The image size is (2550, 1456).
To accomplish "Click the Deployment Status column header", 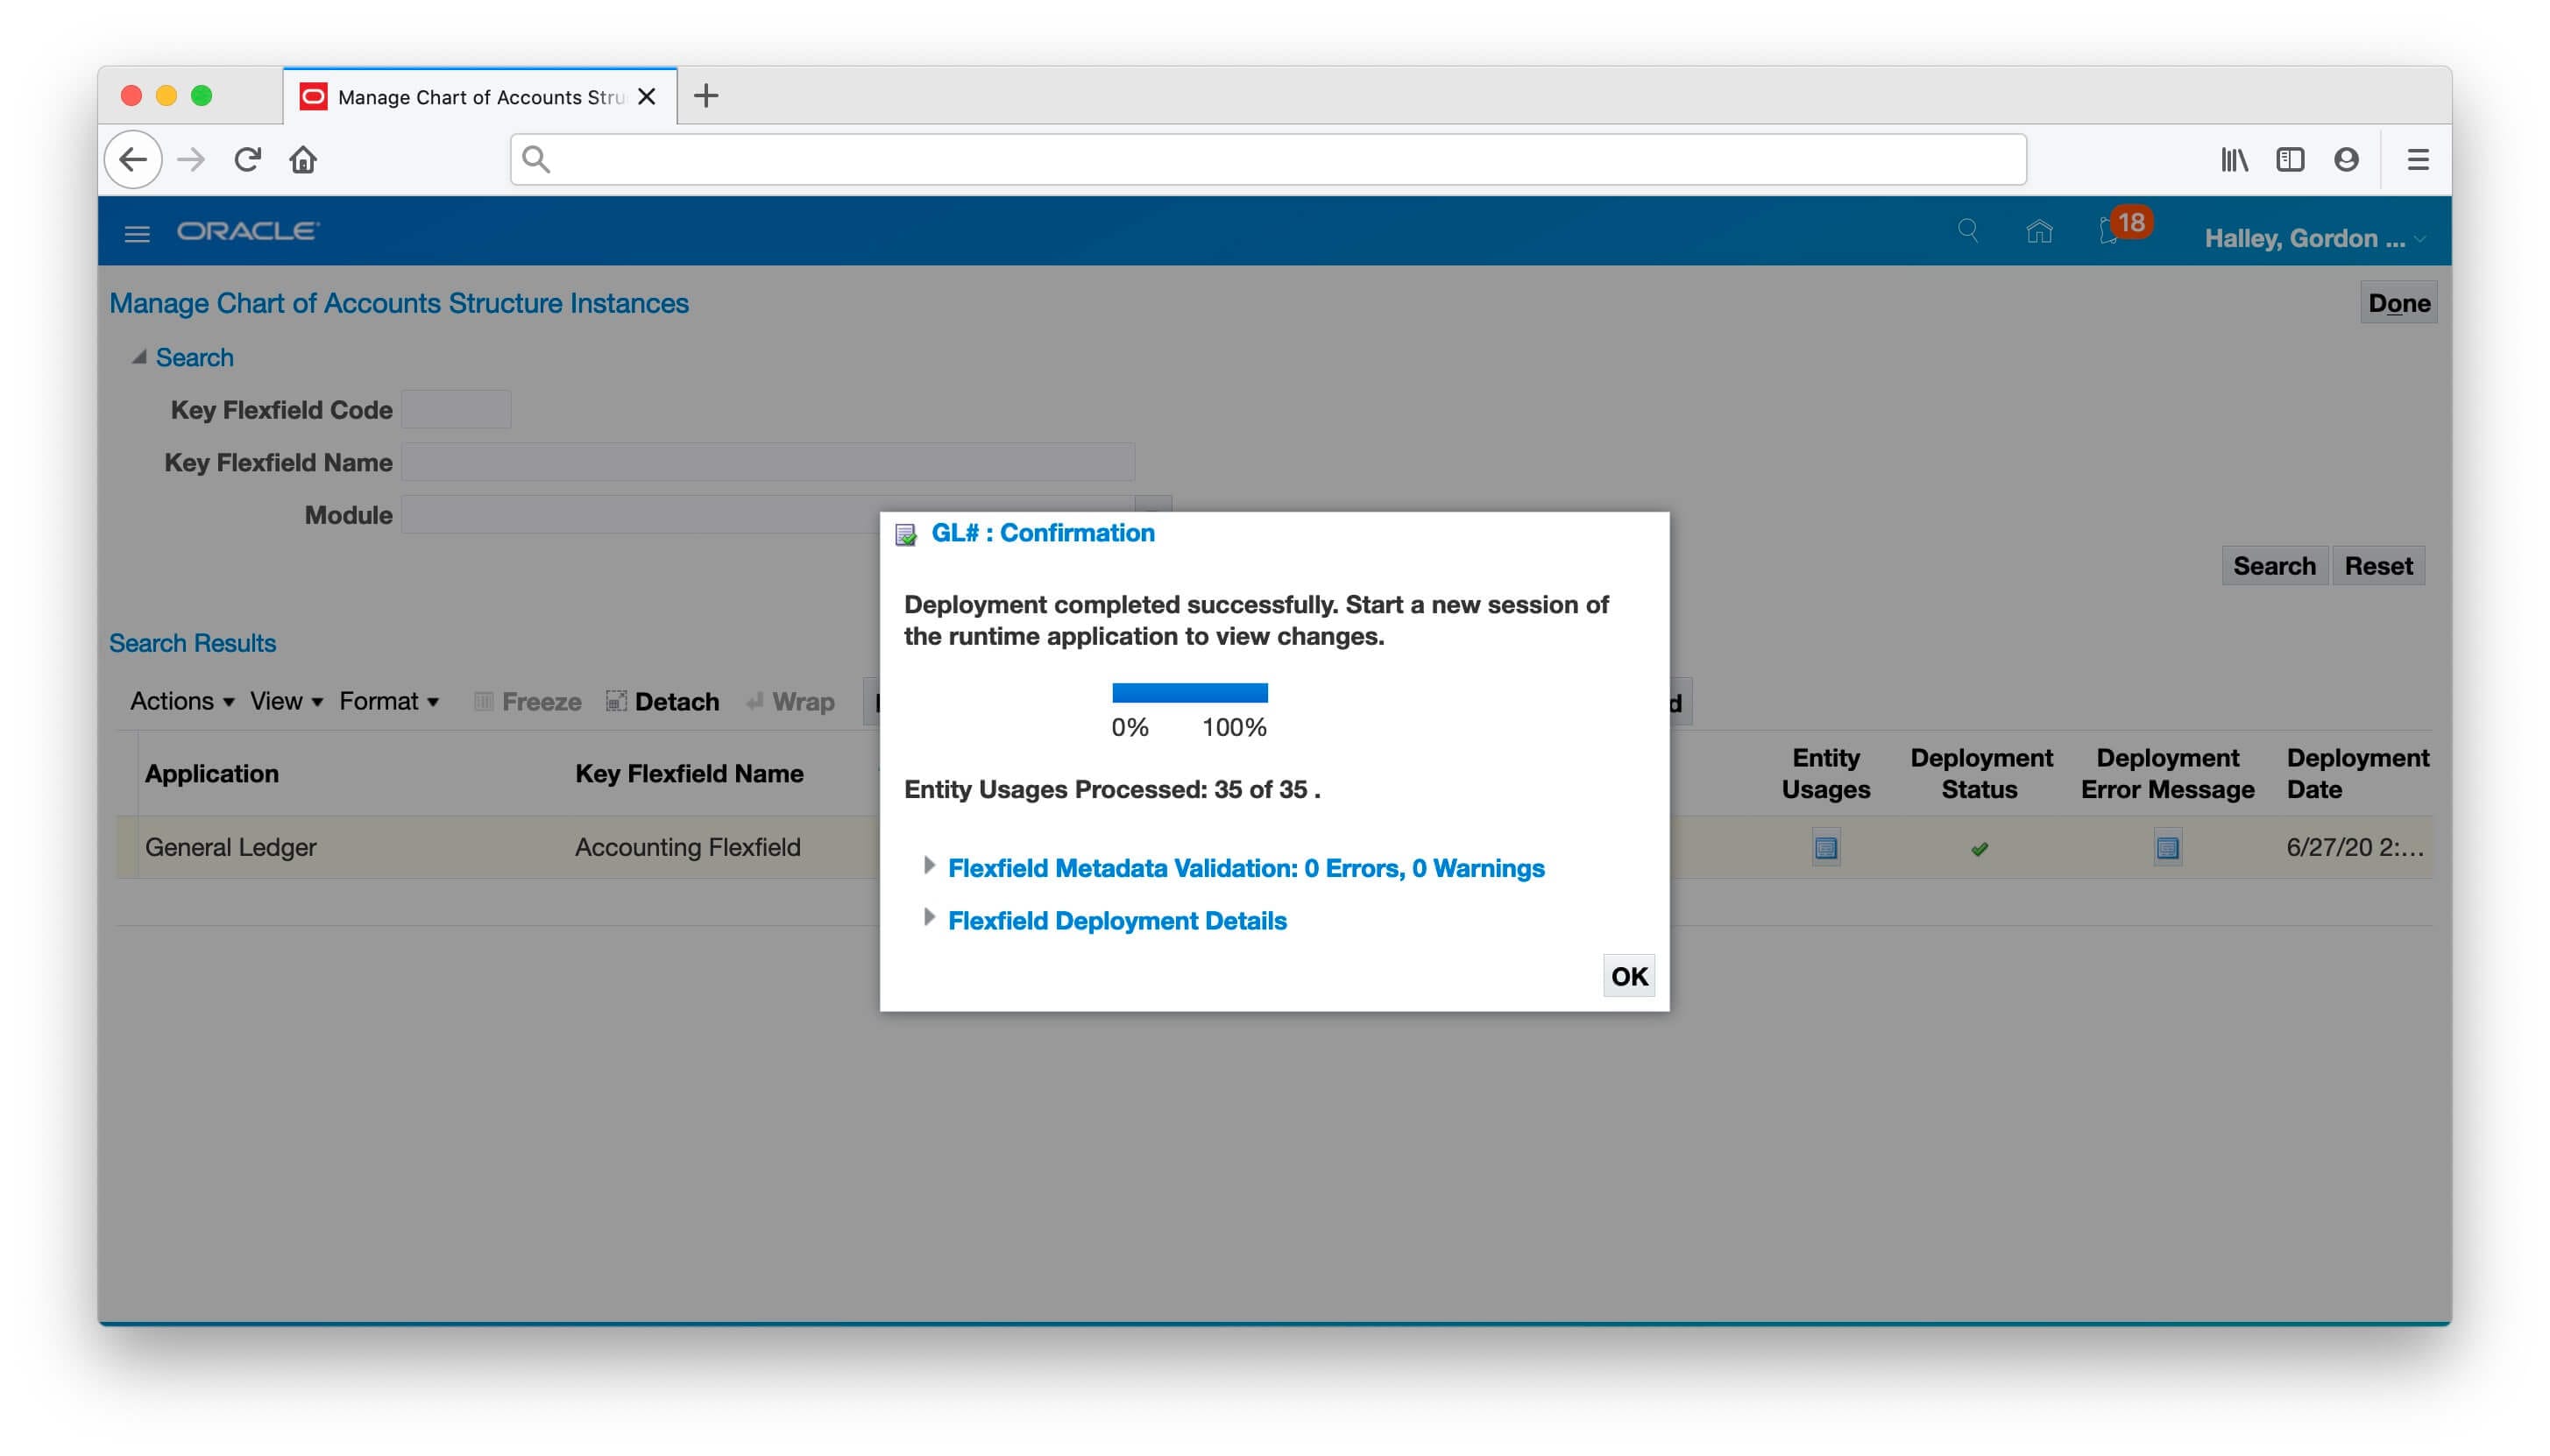I will click(1980, 773).
